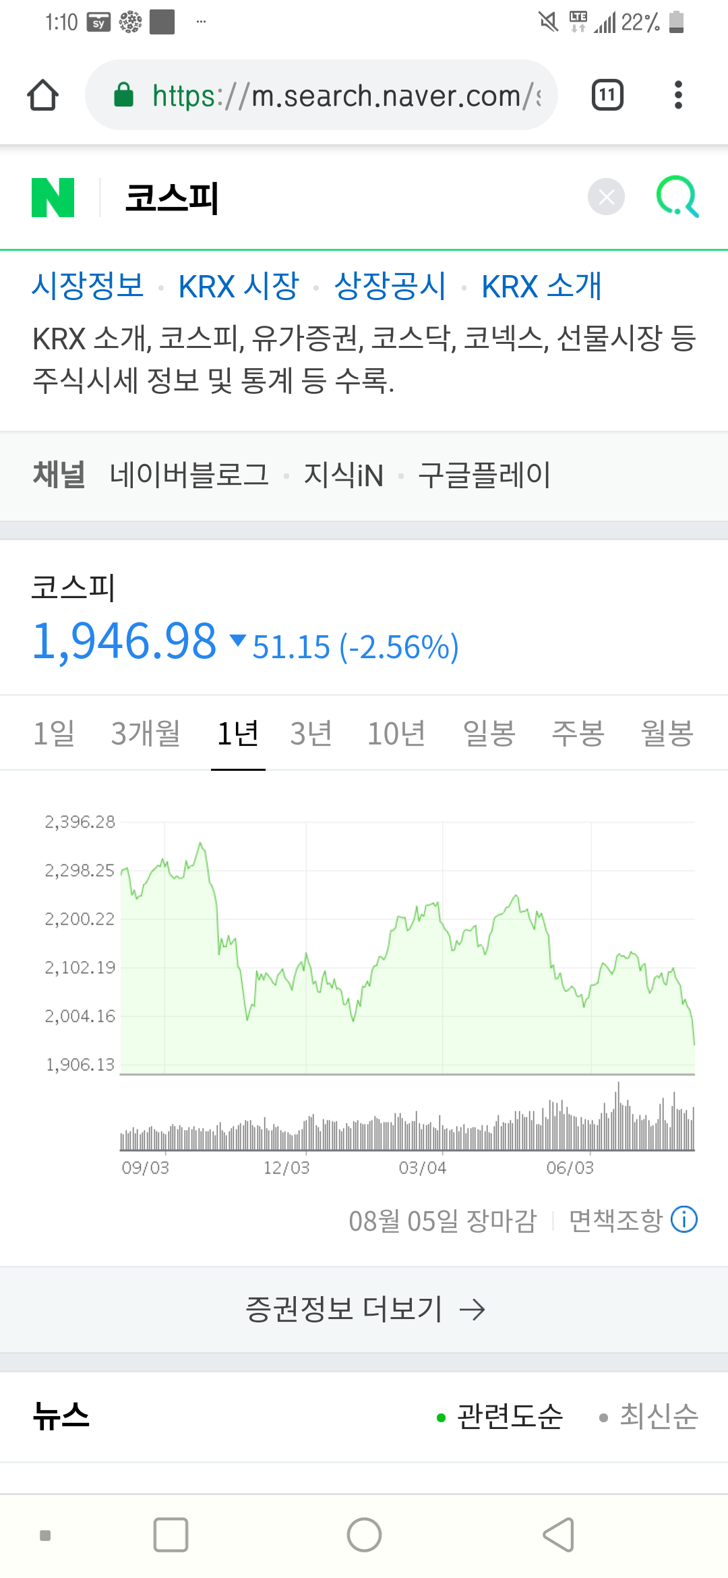This screenshot has width=728, height=1578.
Task: Tap the search magnifier icon
Action: tap(678, 197)
